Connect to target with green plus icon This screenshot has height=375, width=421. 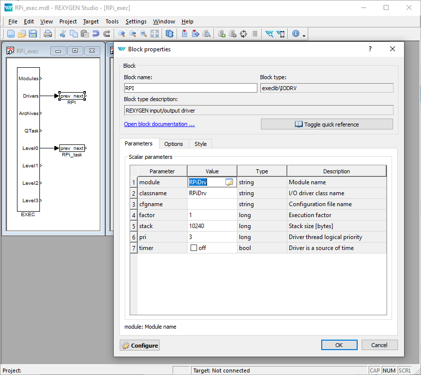tap(221, 34)
